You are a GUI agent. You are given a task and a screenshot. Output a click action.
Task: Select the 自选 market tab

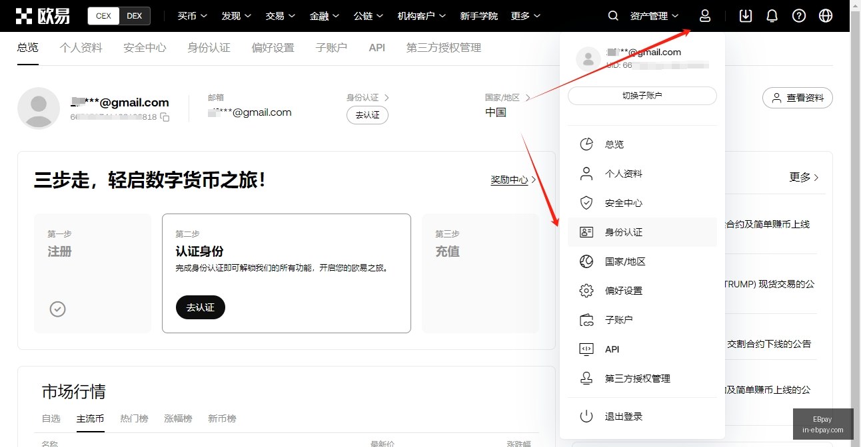(51, 418)
